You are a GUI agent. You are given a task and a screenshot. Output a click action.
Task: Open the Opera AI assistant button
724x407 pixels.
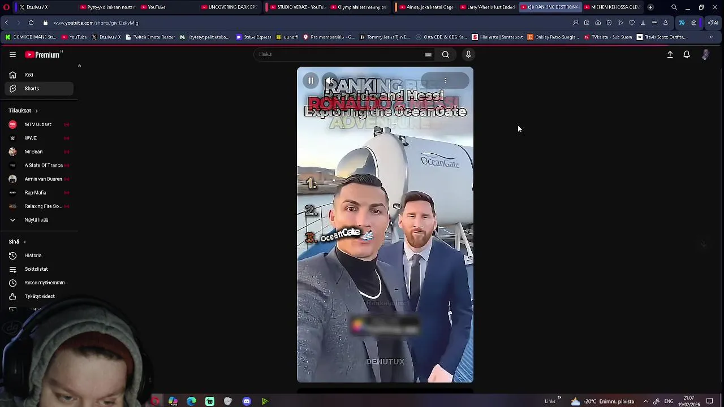pyautogui.click(x=713, y=23)
